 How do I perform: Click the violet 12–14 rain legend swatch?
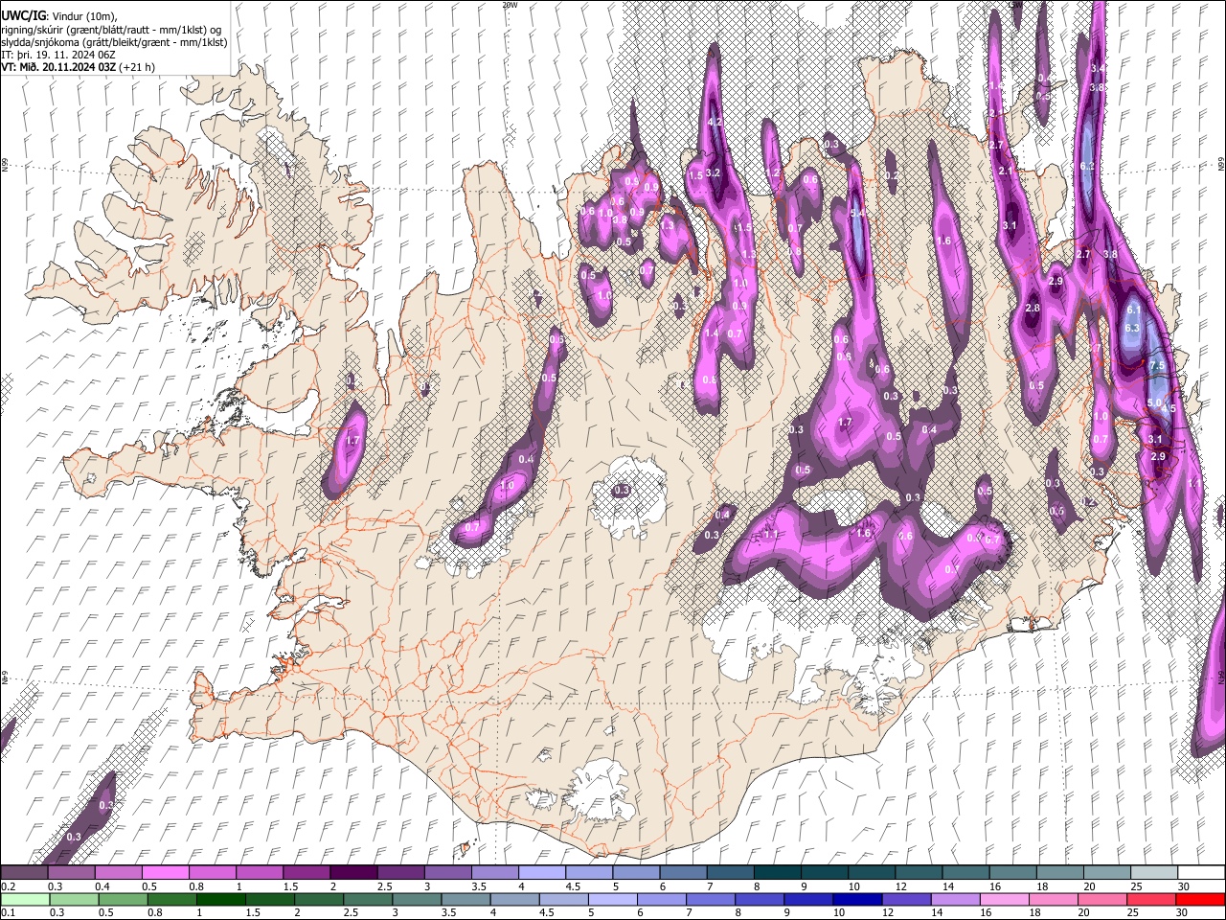(905, 899)
